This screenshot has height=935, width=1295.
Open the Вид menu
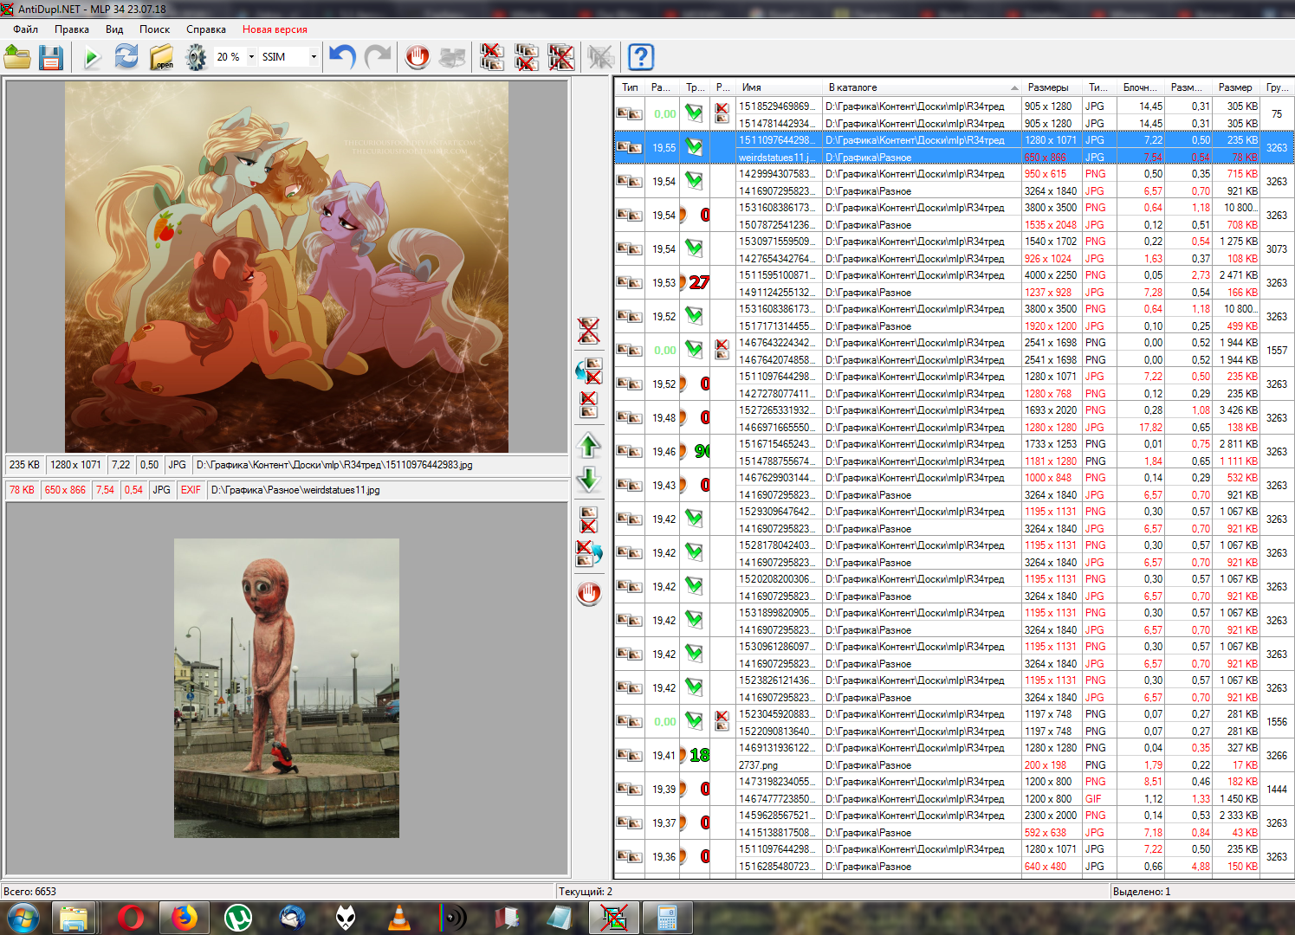click(x=114, y=29)
